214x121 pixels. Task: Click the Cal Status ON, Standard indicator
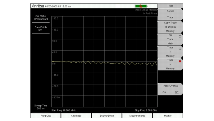point(41,18)
